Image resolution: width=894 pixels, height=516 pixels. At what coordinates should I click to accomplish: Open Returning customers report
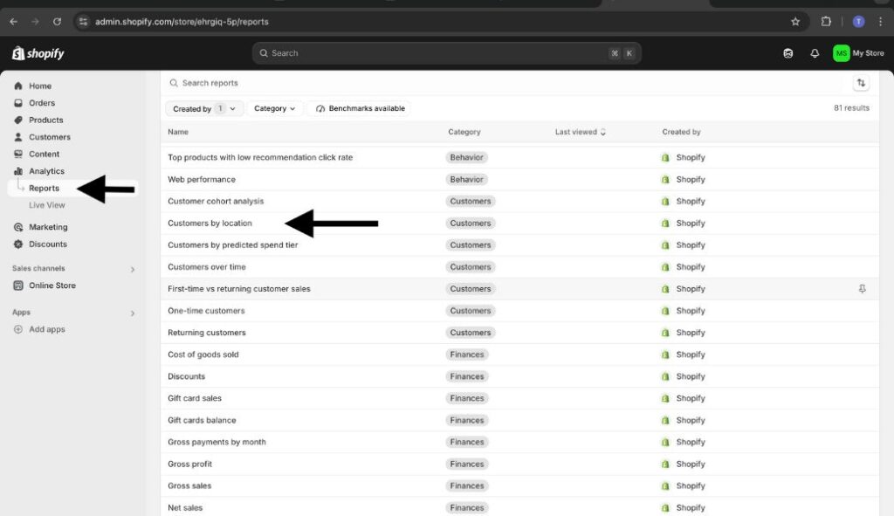[206, 333]
